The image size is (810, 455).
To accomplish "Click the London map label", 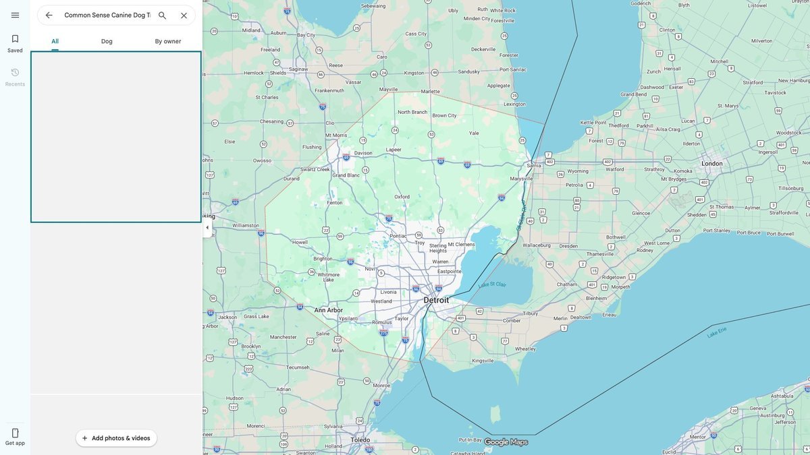I will coord(711,163).
